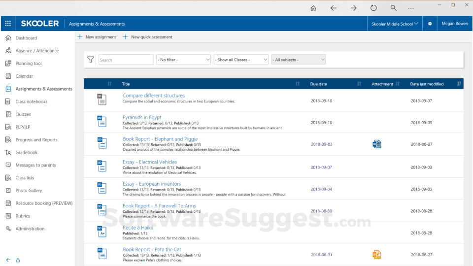Open Book Report - A Farewell To Arms

(x=159, y=206)
